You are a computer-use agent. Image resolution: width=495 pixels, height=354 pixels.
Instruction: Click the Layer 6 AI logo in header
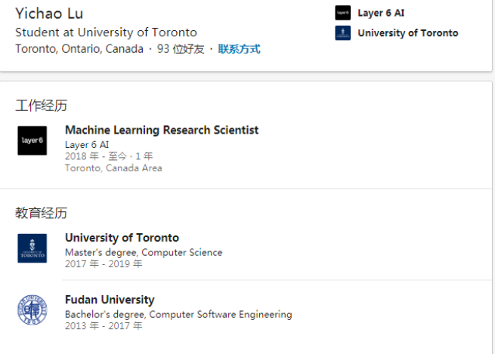pos(342,13)
